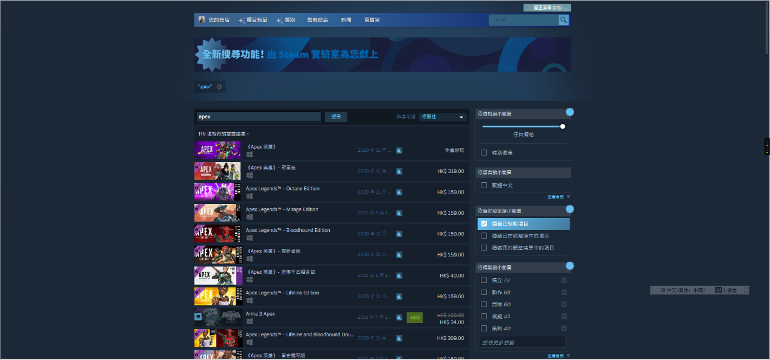Open the 新聞 tab
Screen dimensions: 770x360
click(346, 20)
